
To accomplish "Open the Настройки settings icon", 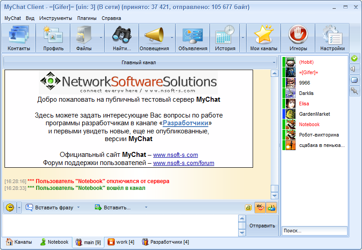I will 332,35.
